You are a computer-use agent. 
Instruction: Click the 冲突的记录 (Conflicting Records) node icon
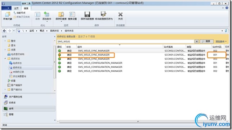point(11,72)
